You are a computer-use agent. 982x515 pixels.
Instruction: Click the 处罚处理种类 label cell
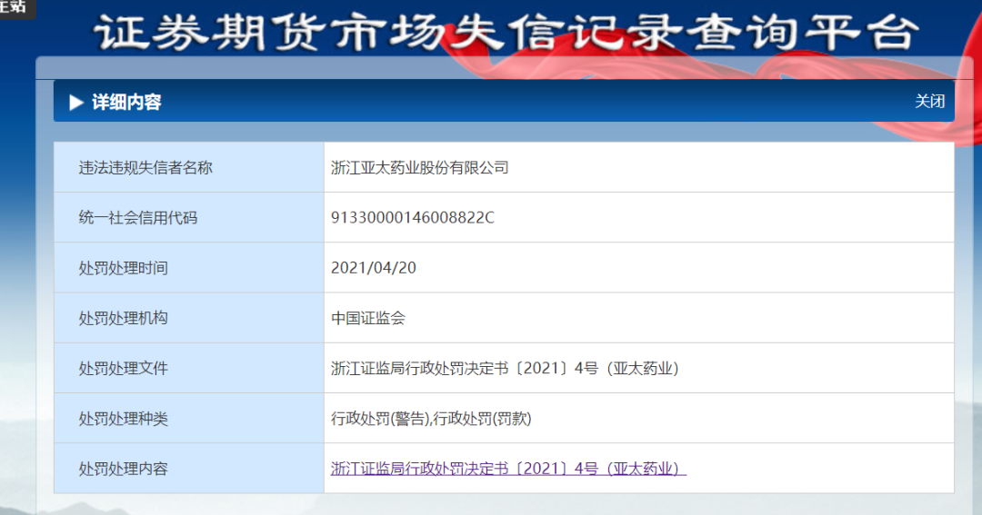click(188, 418)
